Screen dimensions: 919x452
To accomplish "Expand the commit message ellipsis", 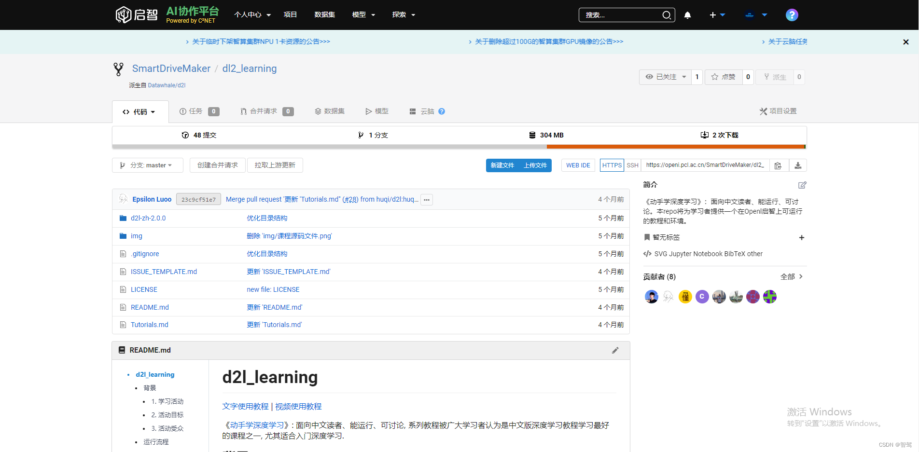I will pos(427,199).
